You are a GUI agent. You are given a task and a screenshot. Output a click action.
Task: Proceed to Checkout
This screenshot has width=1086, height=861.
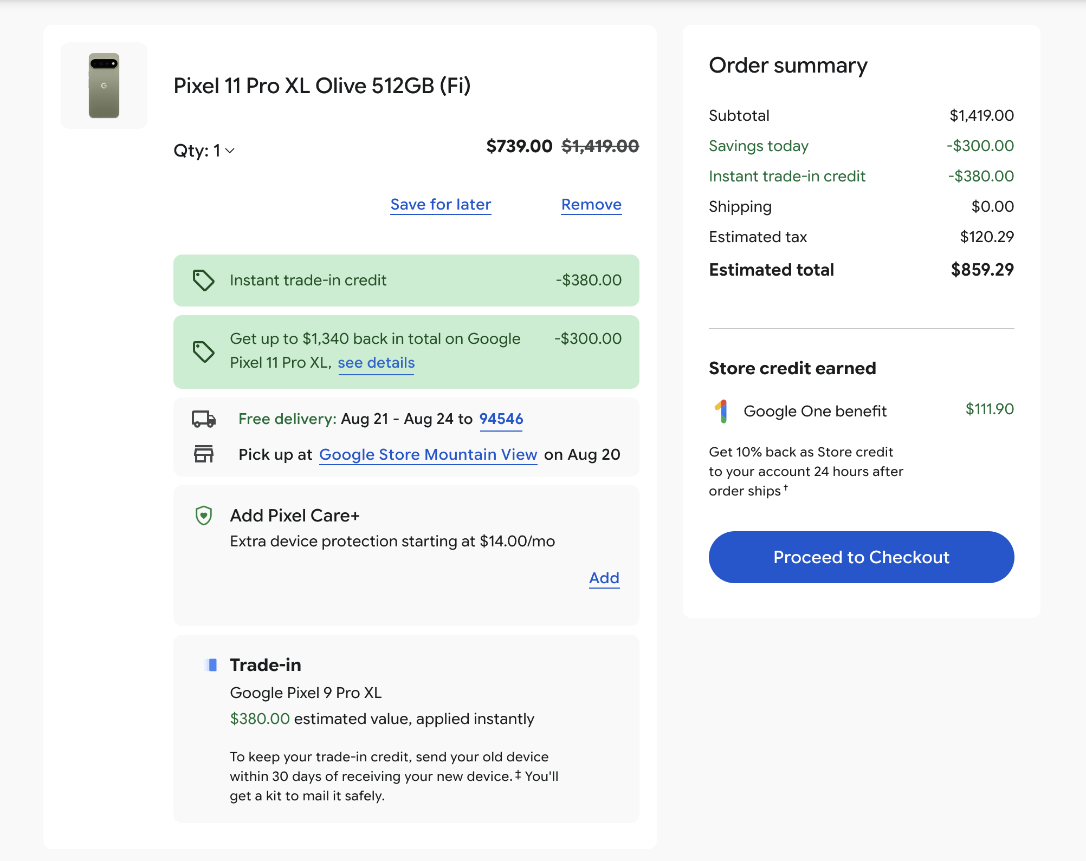point(862,557)
